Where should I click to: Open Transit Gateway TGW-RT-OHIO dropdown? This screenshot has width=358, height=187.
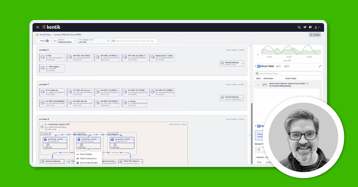[x=232, y=64]
